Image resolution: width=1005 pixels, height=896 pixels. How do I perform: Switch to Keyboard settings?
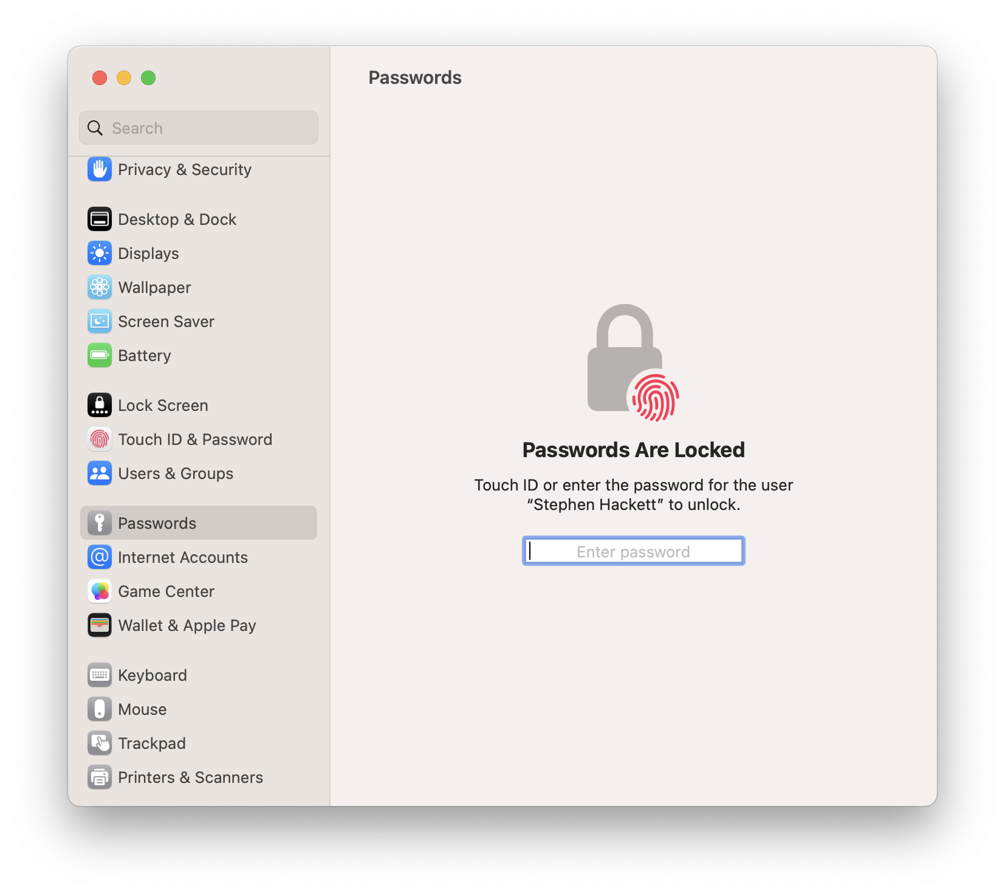click(152, 675)
